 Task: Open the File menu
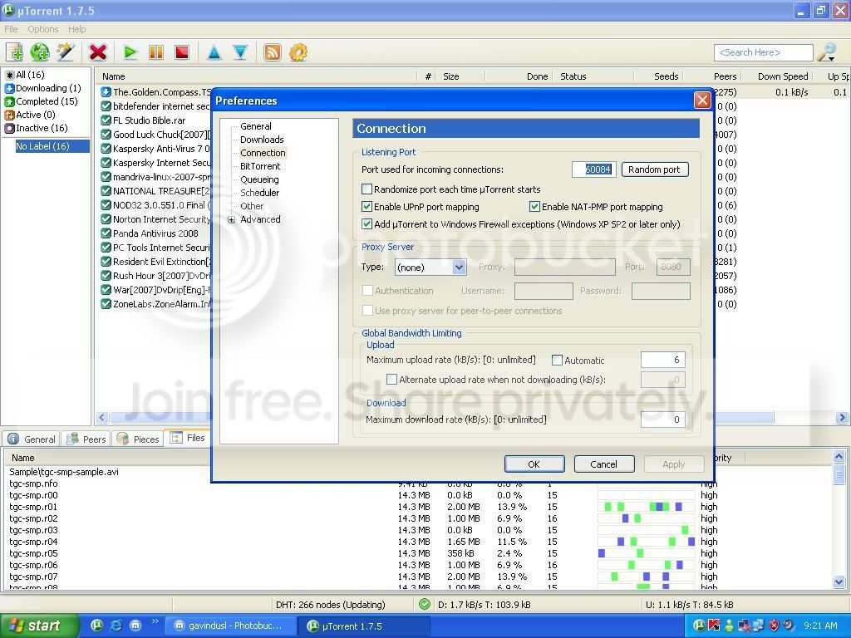[11, 29]
